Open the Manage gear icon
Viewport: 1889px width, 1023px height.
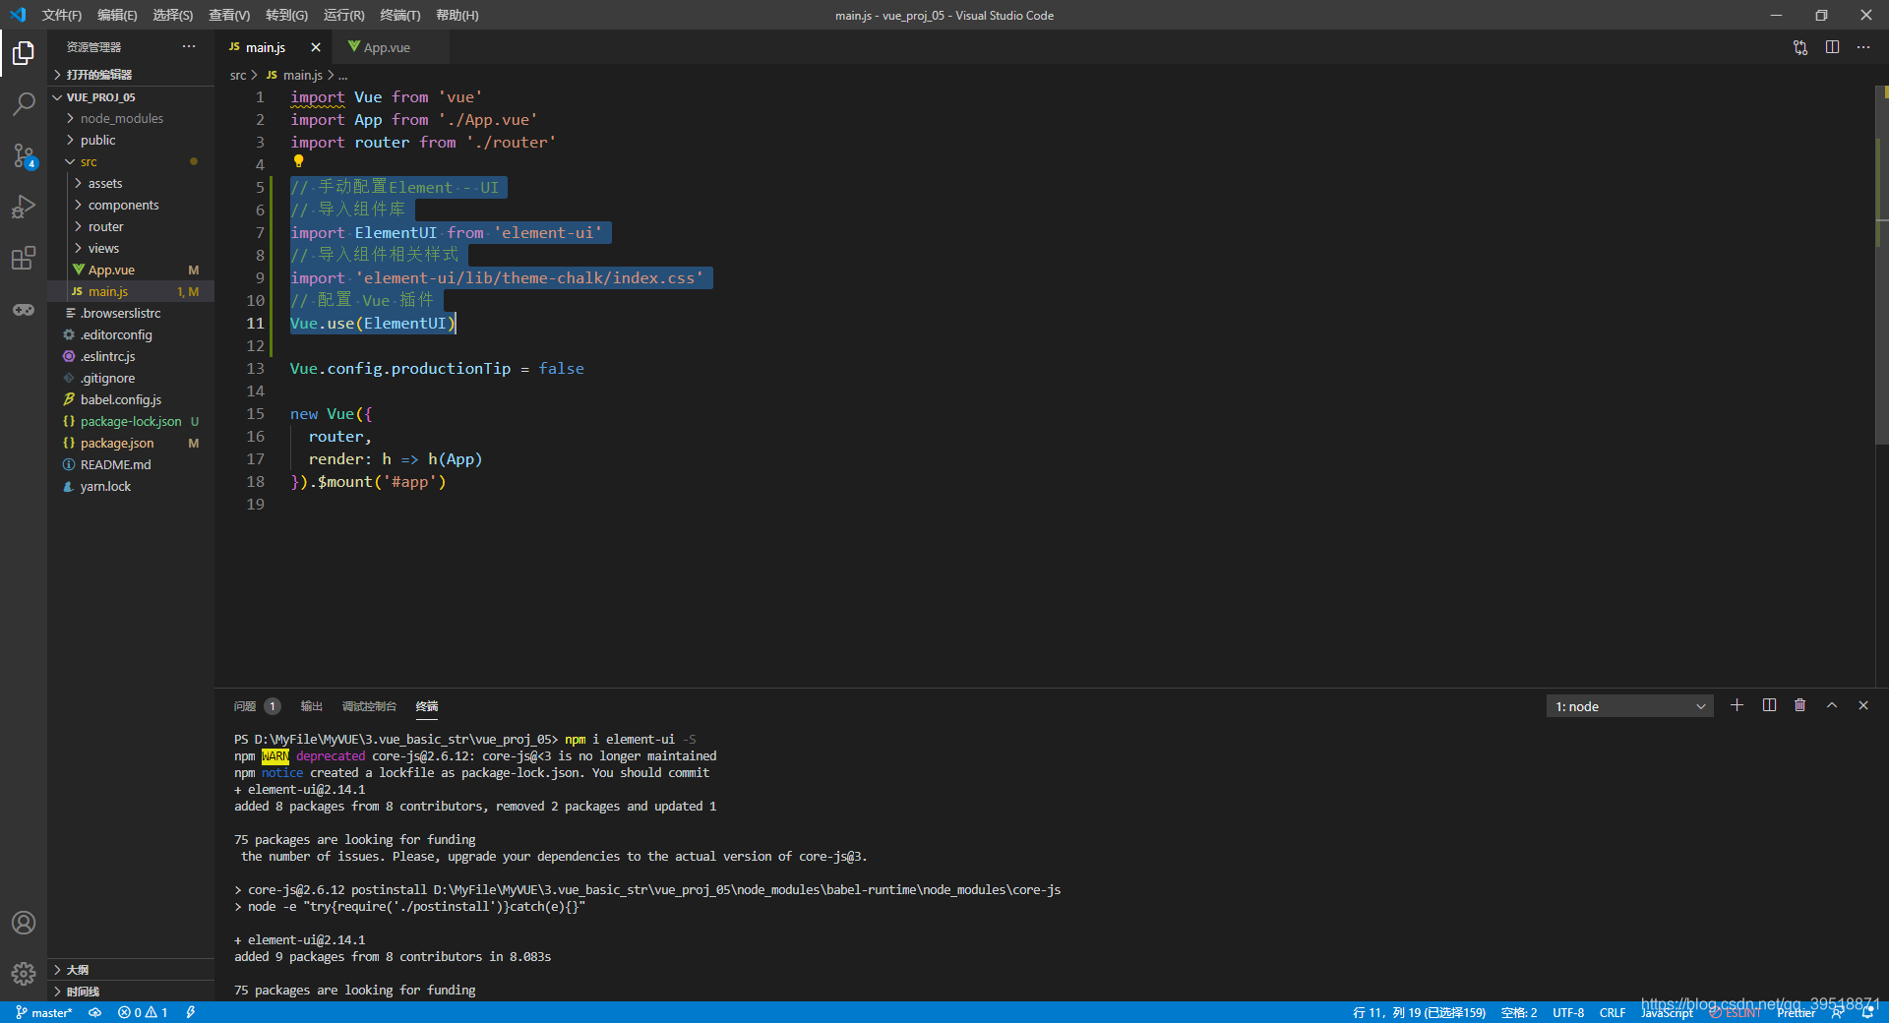24,974
